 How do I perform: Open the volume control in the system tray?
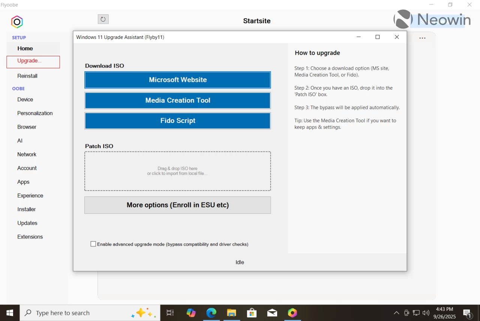pyautogui.click(x=426, y=312)
